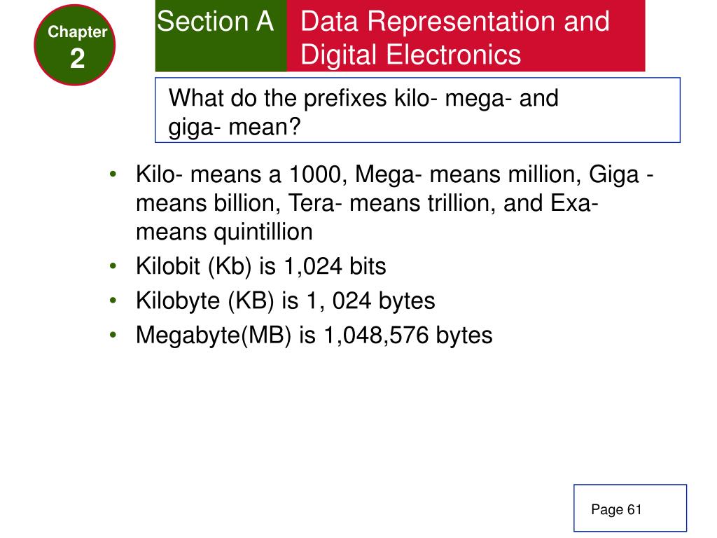The image size is (717, 538).
Task: Click the green bullet dot beside Kilo- means
Action: 113,174
